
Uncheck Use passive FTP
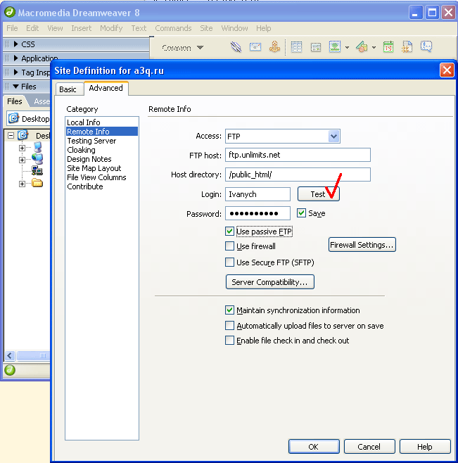(x=229, y=231)
